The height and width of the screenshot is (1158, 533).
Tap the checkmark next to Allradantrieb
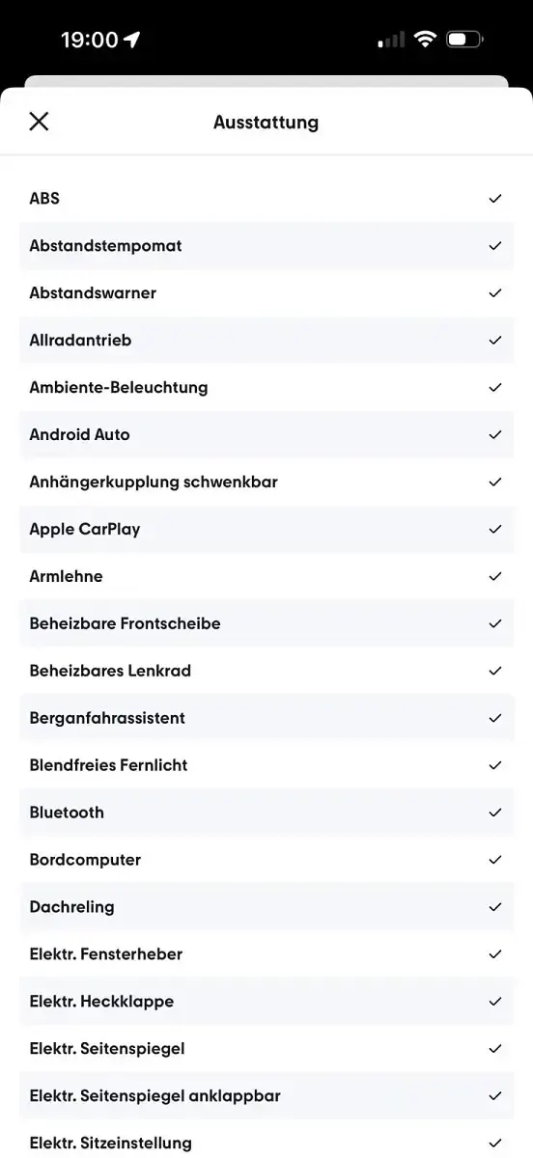495,340
